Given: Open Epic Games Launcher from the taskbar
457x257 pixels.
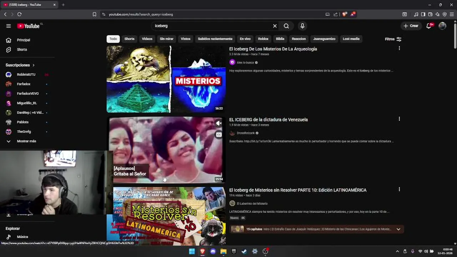Looking at the screenshot, I should (234, 251).
